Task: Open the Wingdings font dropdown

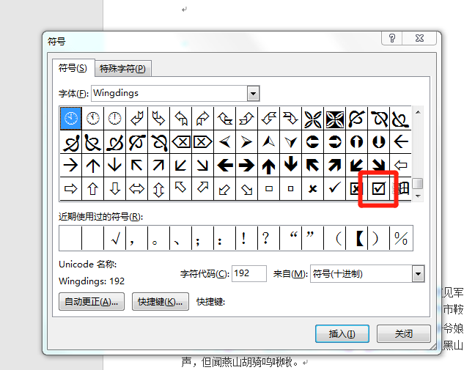Action: (253, 94)
